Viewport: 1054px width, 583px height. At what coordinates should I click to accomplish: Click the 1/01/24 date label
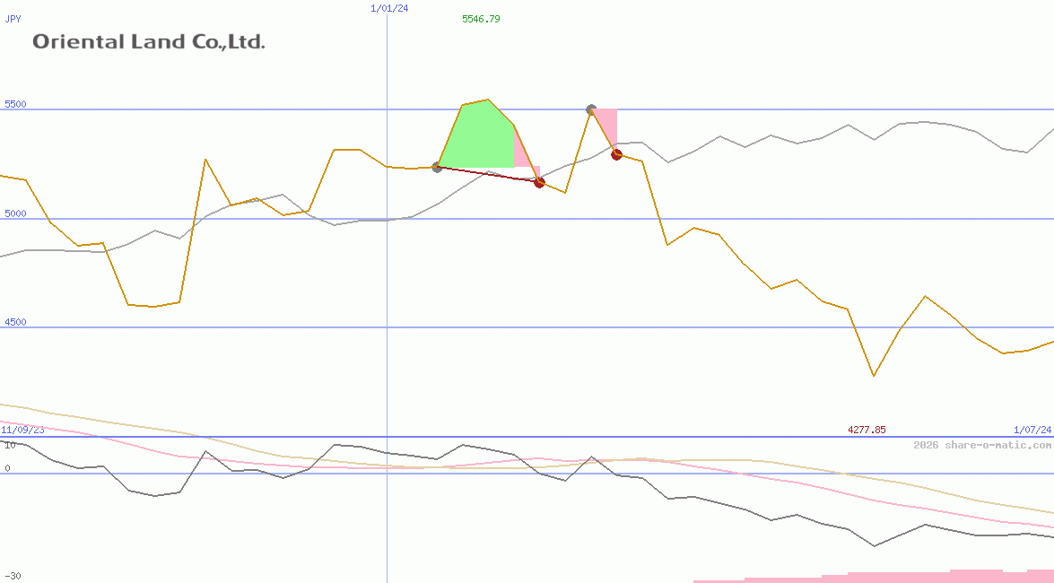pyautogui.click(x=389, y=8)
